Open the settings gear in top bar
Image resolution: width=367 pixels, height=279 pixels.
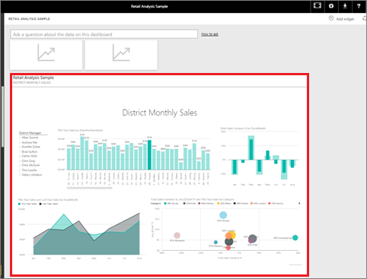331,6
